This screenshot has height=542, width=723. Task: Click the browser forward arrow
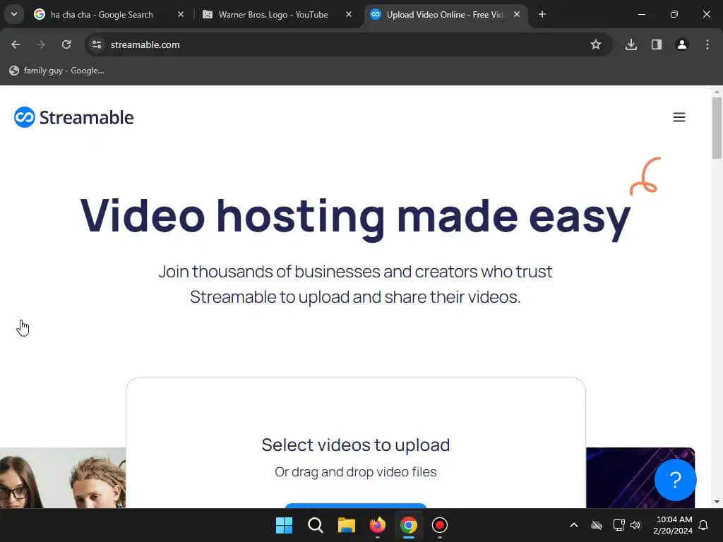pos(41,44)
